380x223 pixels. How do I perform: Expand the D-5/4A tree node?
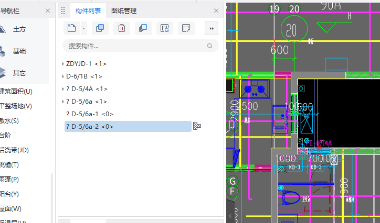tap(63, 89)
